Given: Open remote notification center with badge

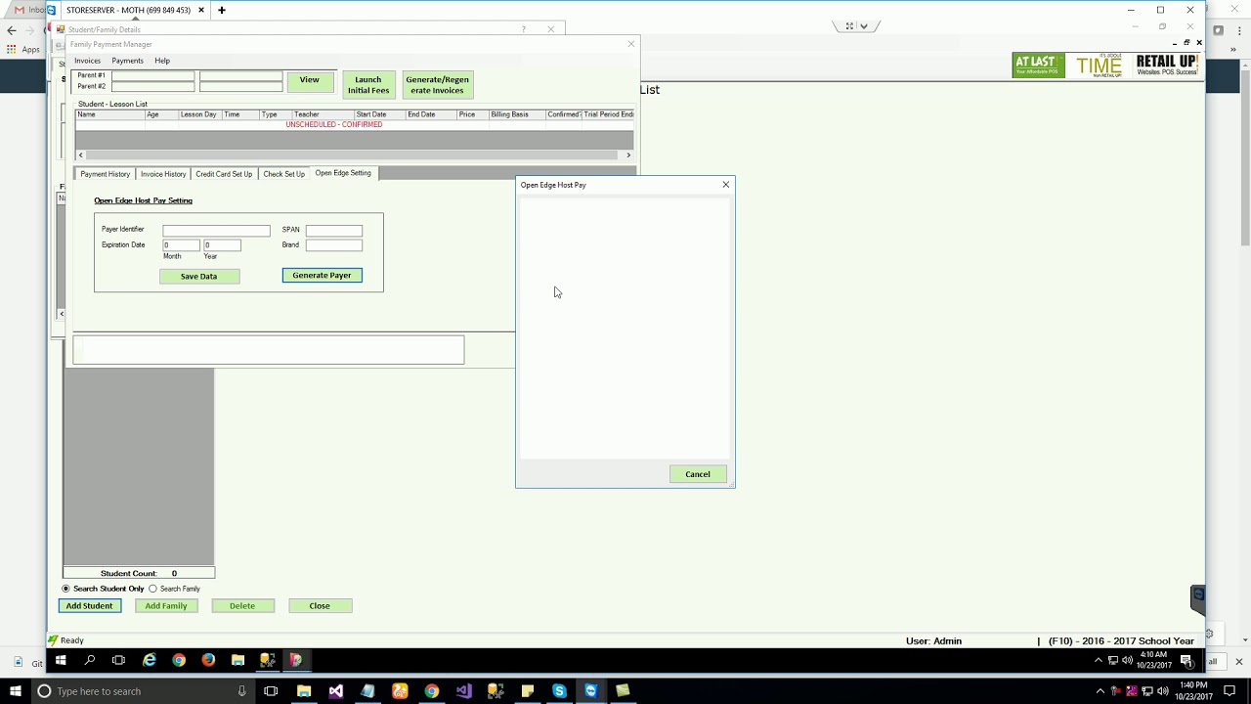Looking at the screenshot, I should coord(1186,661).
